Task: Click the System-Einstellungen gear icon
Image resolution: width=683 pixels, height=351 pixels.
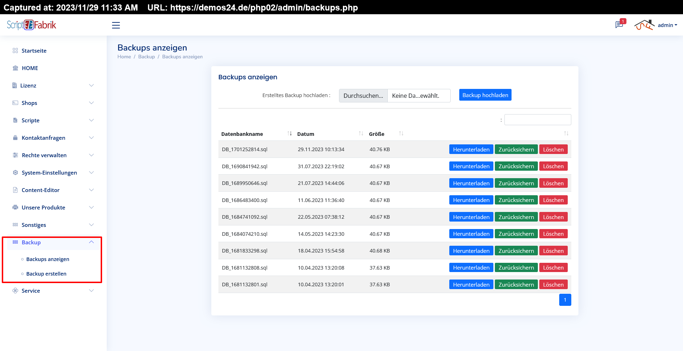Action: pos(15,172)
